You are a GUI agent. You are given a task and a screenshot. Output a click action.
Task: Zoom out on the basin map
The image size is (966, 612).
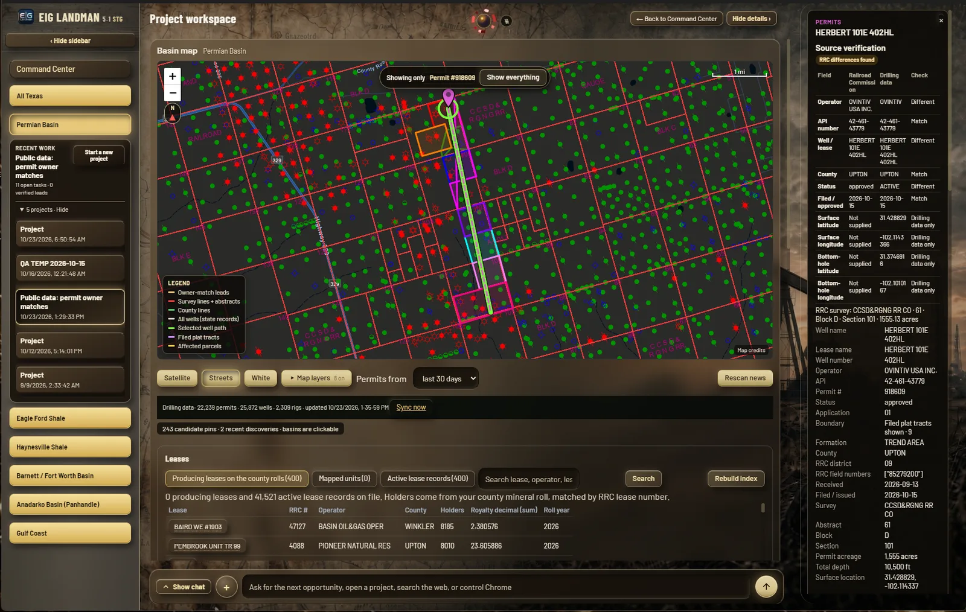click(173, 93)
